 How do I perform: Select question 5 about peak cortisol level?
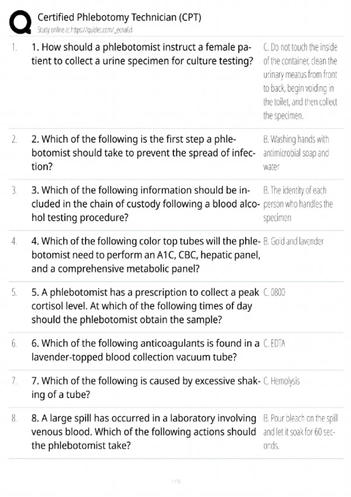145,306
